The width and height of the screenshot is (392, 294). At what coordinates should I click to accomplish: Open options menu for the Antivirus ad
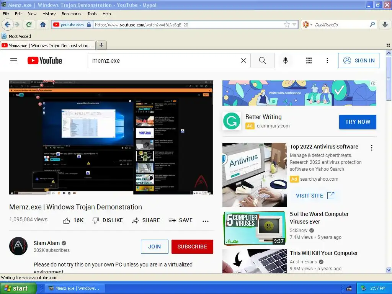tap(372, 148)
